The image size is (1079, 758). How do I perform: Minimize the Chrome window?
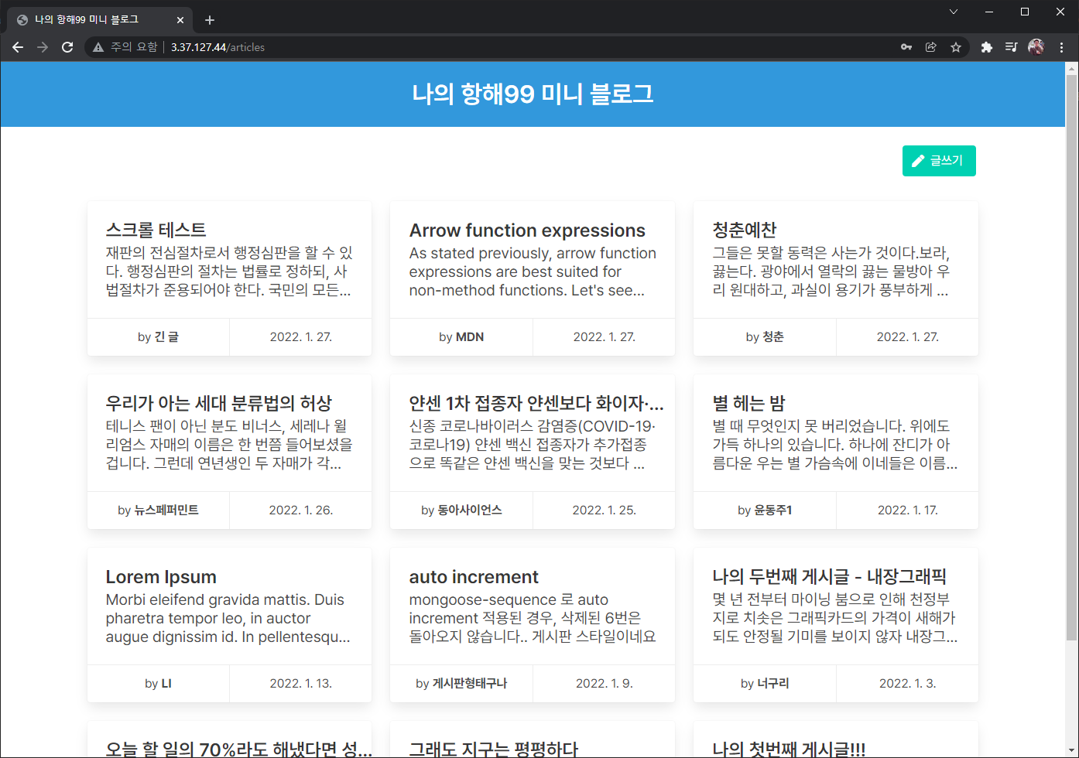tap(989, 12)
